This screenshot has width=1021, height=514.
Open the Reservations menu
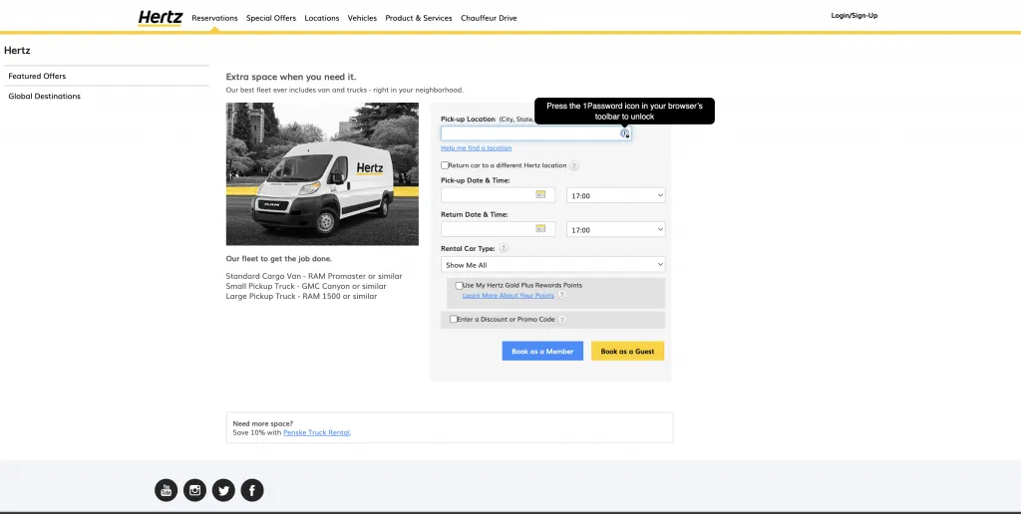point(214,18)
